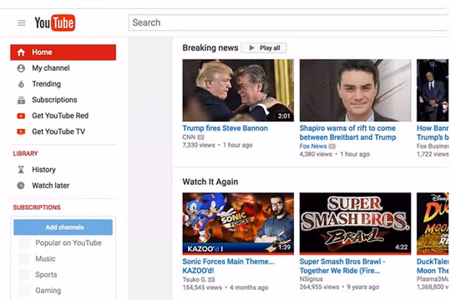
Task: Click the Subscriptions icon in sidebar
Action: (21, 100)
